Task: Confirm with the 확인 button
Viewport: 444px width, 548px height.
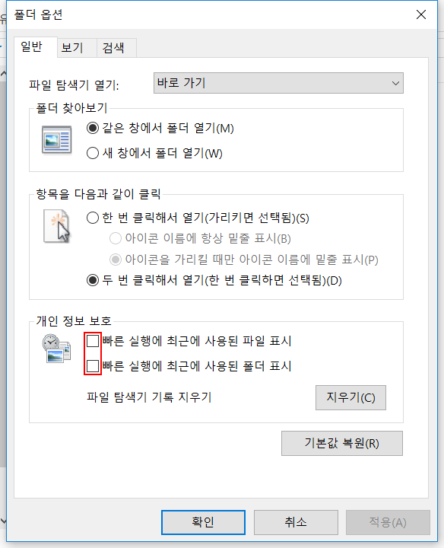Action: pos(203,522)
